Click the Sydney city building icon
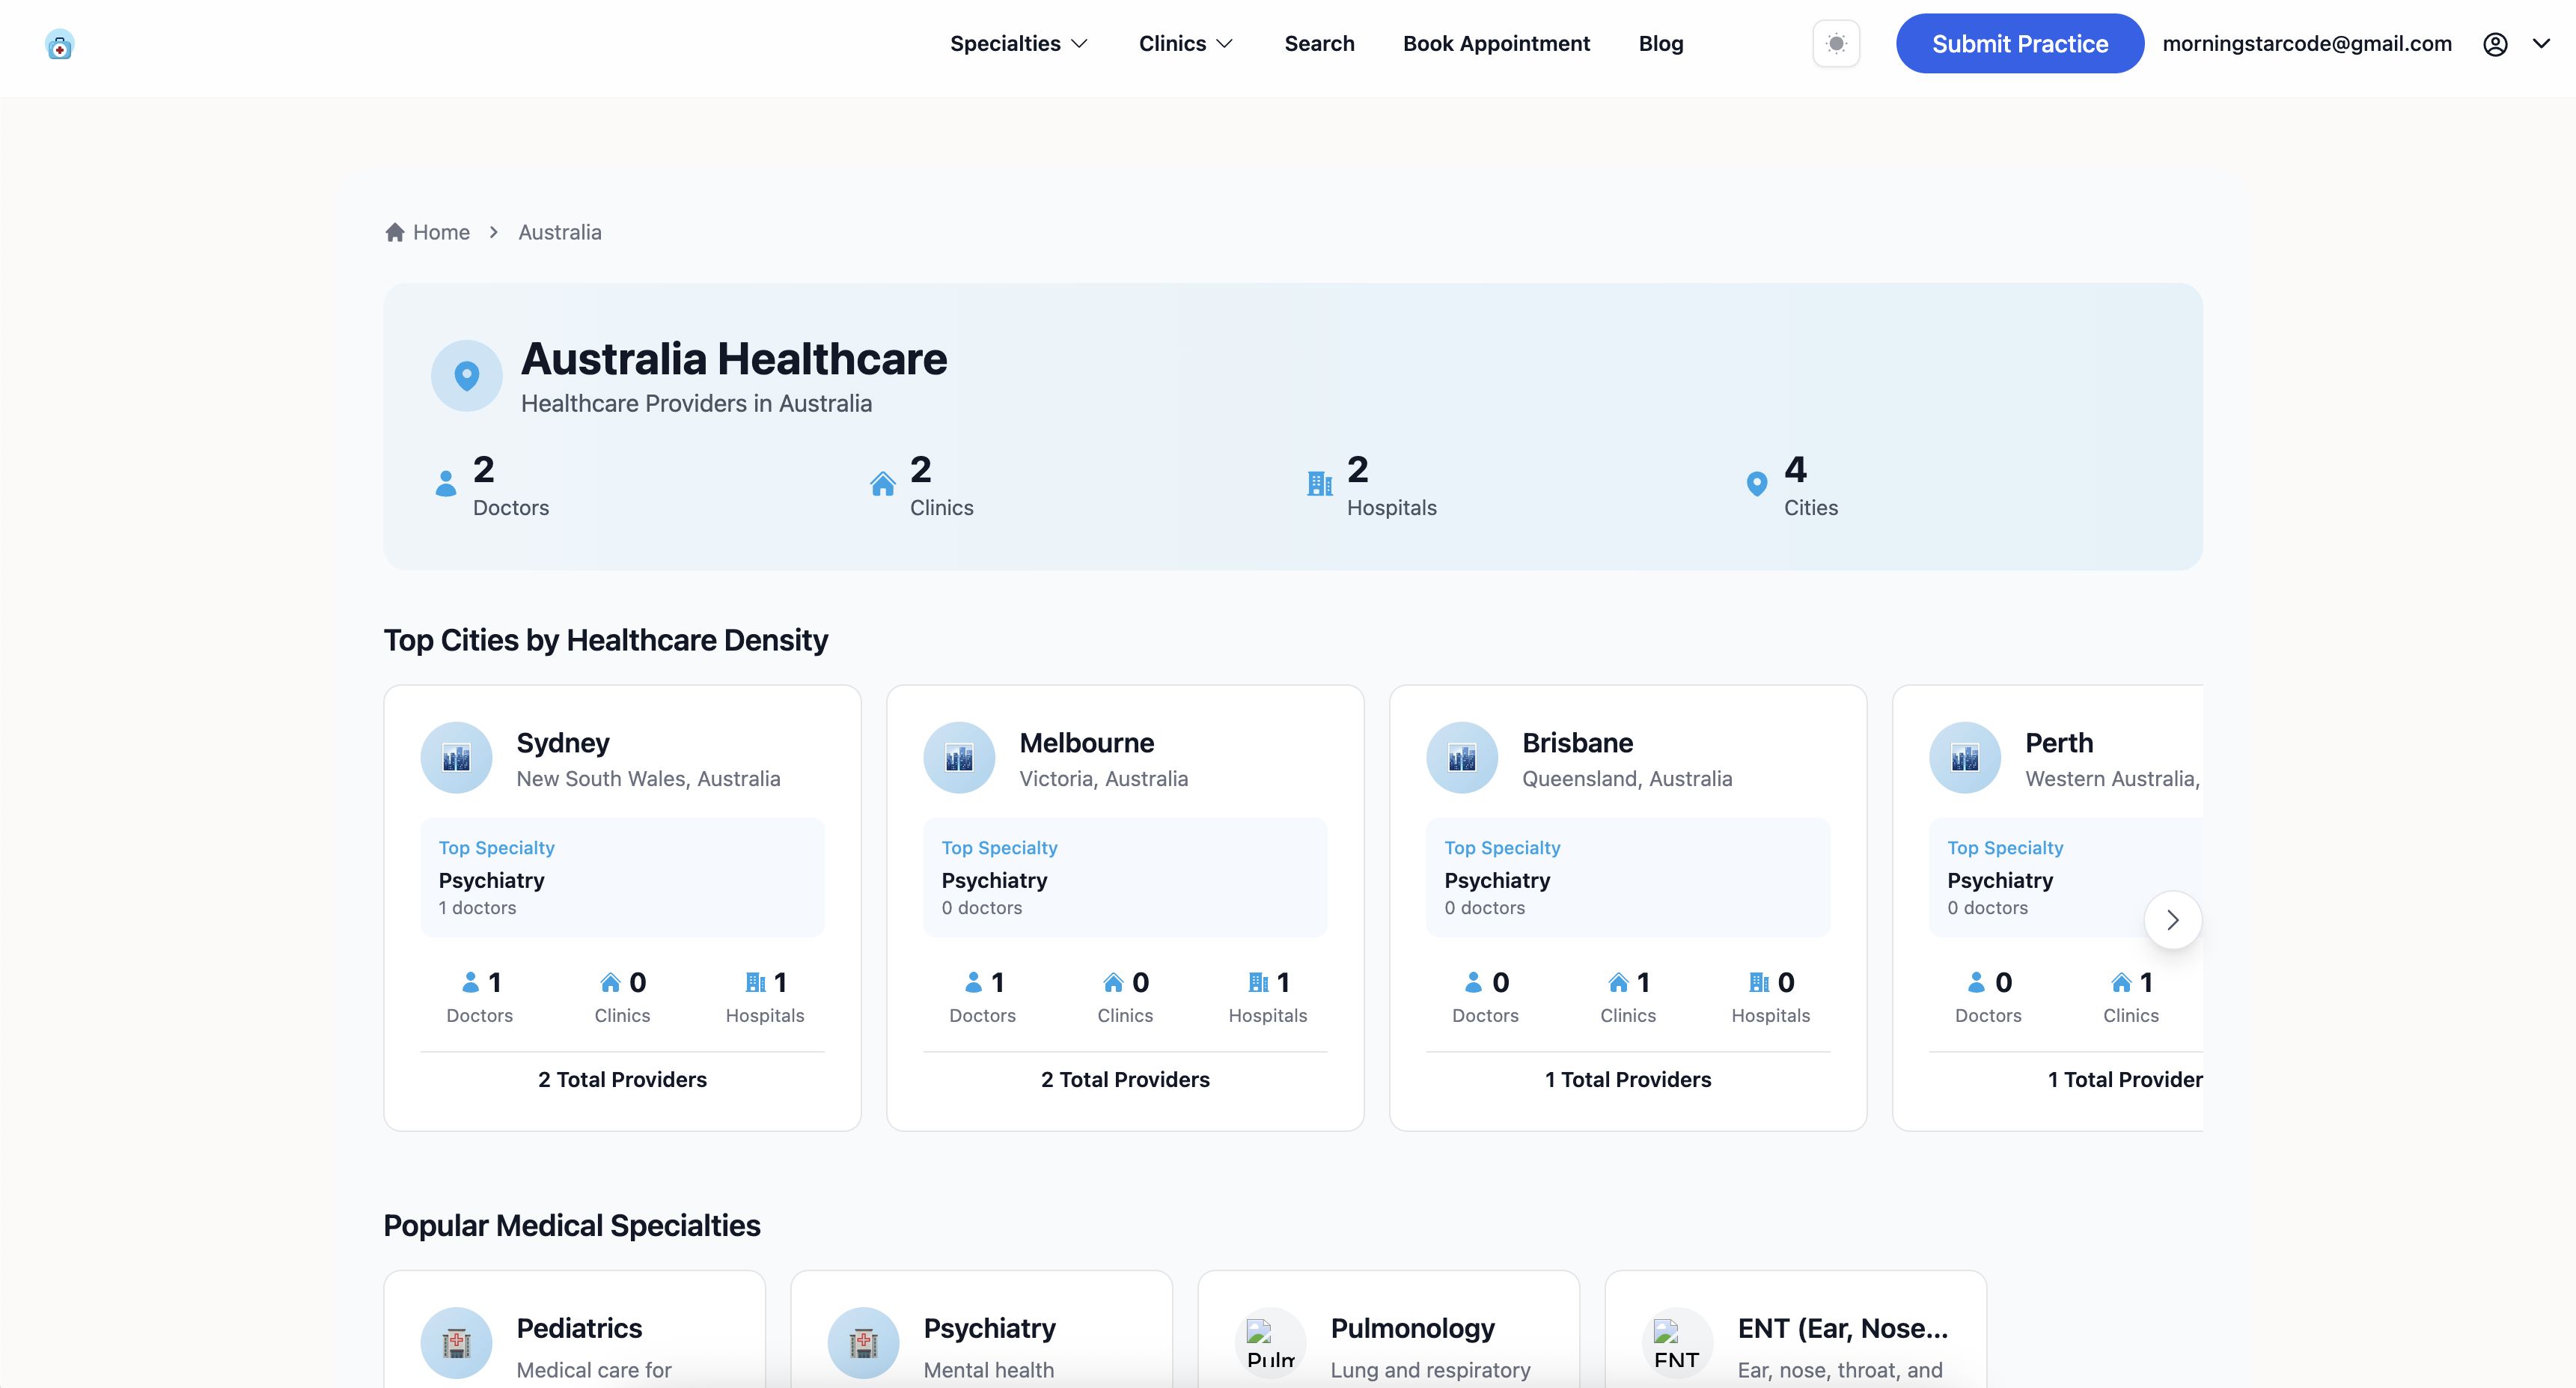Viewport: 2576px width, 1388px height. point(456,758)
